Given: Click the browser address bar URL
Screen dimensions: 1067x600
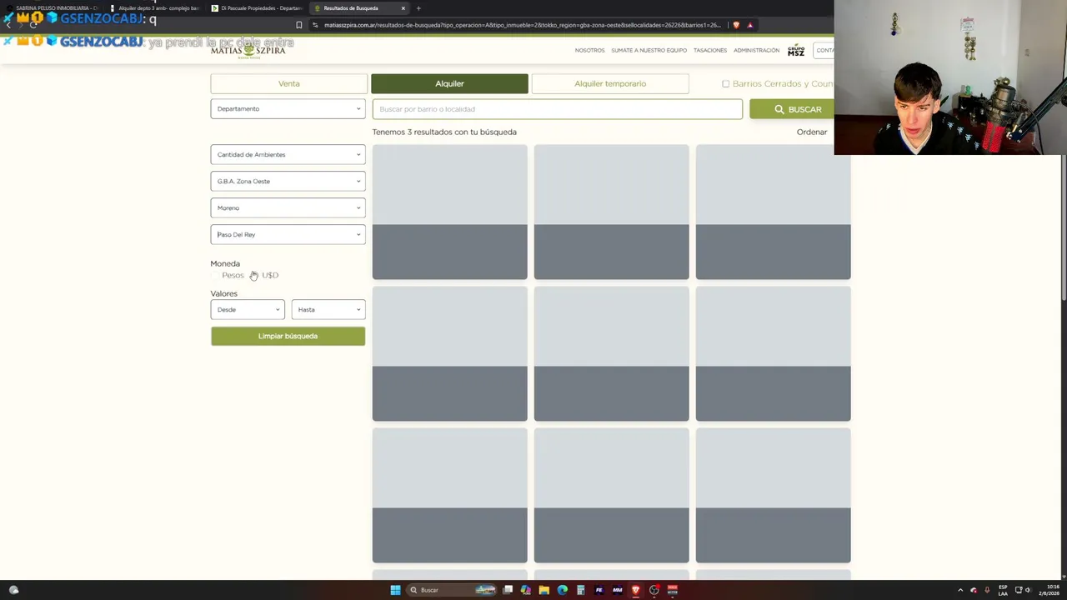Looking at the screenshot, I should coord(522,25).
